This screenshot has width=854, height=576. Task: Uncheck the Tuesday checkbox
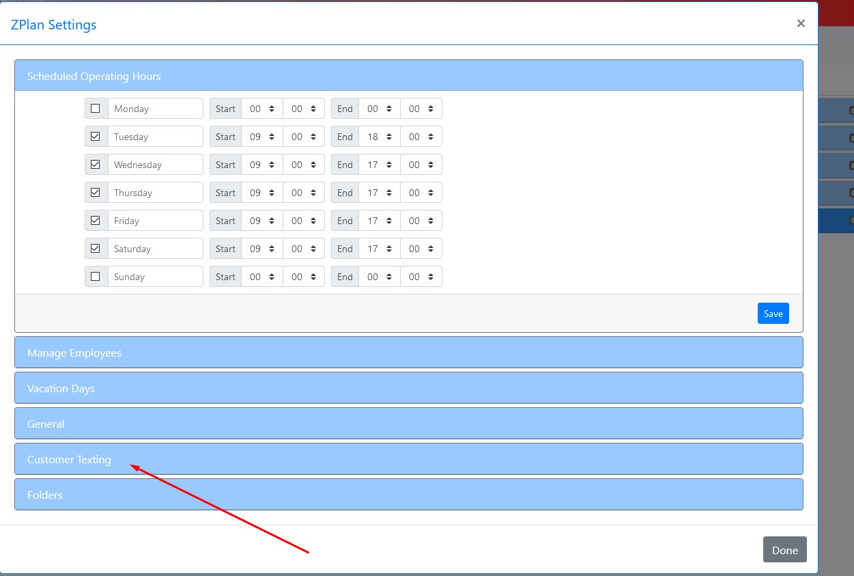pyautogui.click(x=96, y=137)
